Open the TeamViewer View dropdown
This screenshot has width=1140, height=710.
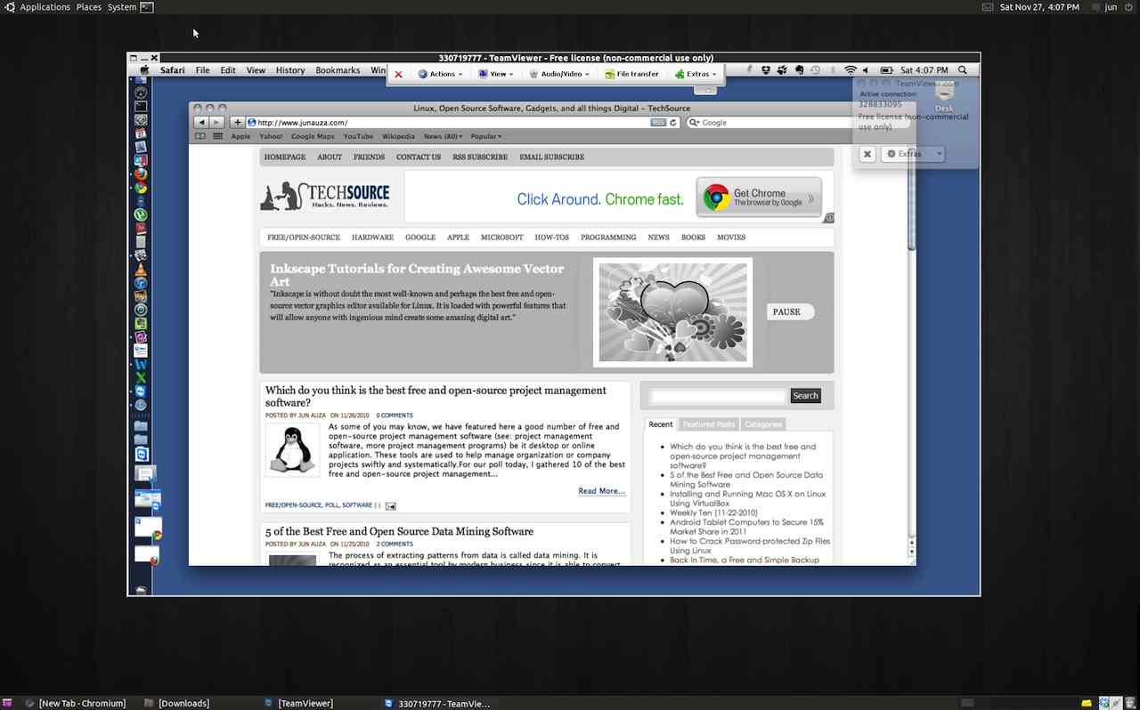[495, 75]
